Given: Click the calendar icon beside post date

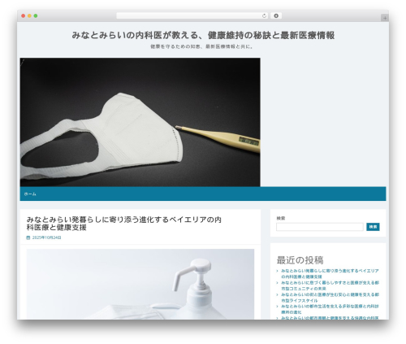Looking at the screenshot, I should [28, 237].
